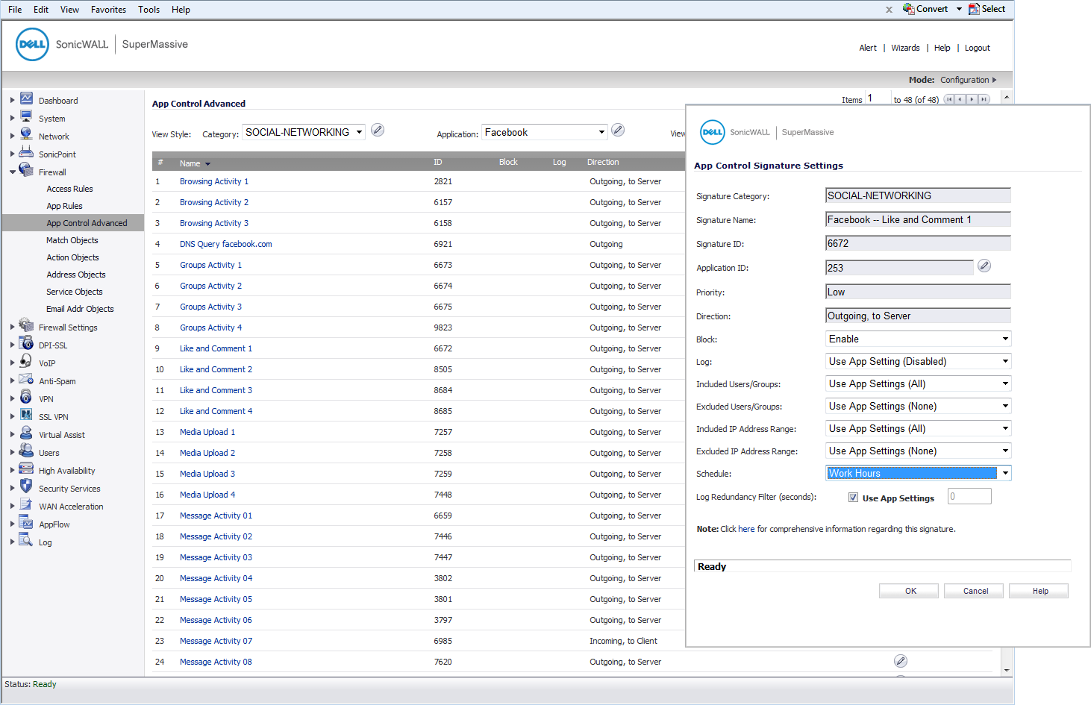Click the 'here' link in the note
This screenshot has height=705, width=1091.
pos(746,529)
